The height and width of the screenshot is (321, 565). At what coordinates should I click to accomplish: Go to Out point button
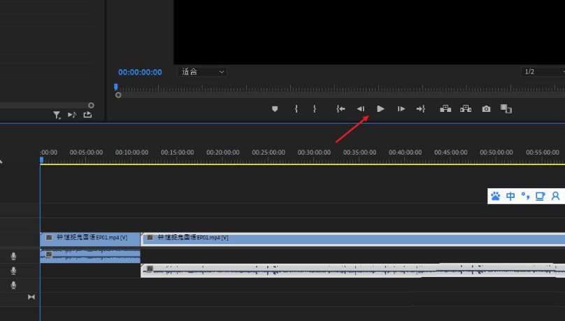tap(421, 109)
